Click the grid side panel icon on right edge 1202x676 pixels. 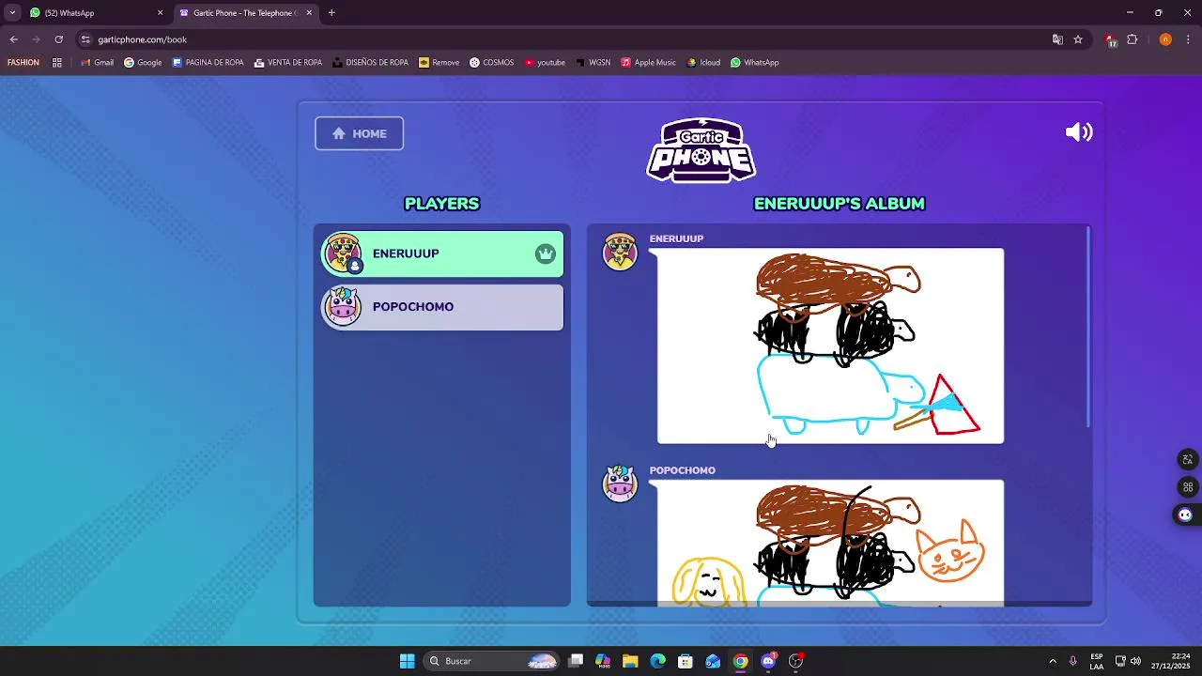(x=1187, y=486)
